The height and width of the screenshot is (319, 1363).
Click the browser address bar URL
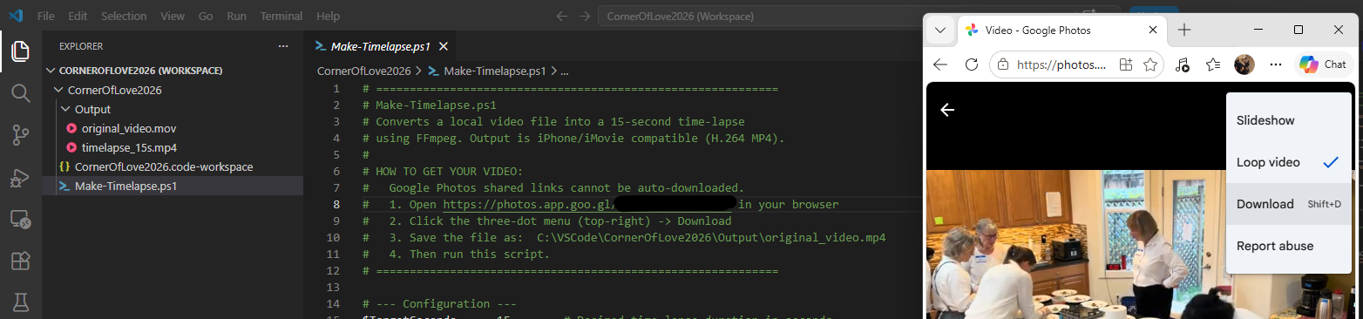coord(1061,64)
